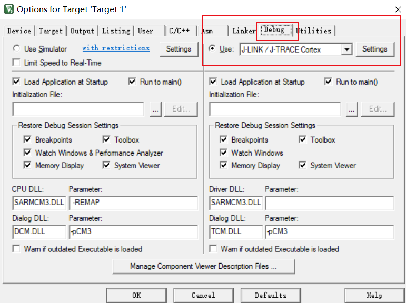
Task: Enable Limit Speed to Real-Time
Action: click(16, 63)
